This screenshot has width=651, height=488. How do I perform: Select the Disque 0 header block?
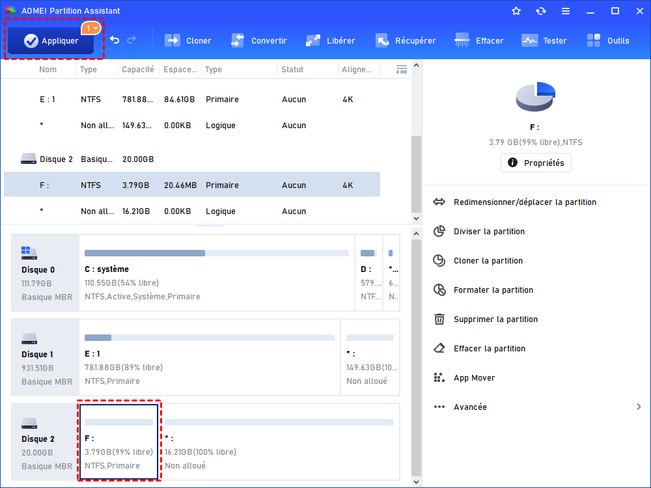[46, 273]
